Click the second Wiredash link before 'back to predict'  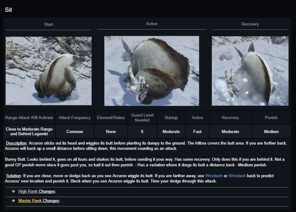pos(237,176)
